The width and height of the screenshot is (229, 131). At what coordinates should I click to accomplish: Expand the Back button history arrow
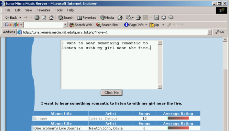tap(20, 18)
